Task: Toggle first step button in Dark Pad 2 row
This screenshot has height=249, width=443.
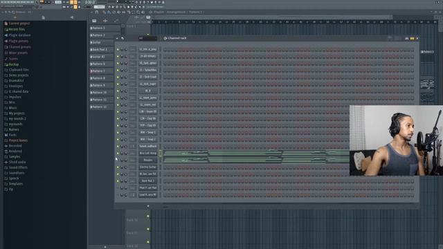Action: click(x=165, y=181)
